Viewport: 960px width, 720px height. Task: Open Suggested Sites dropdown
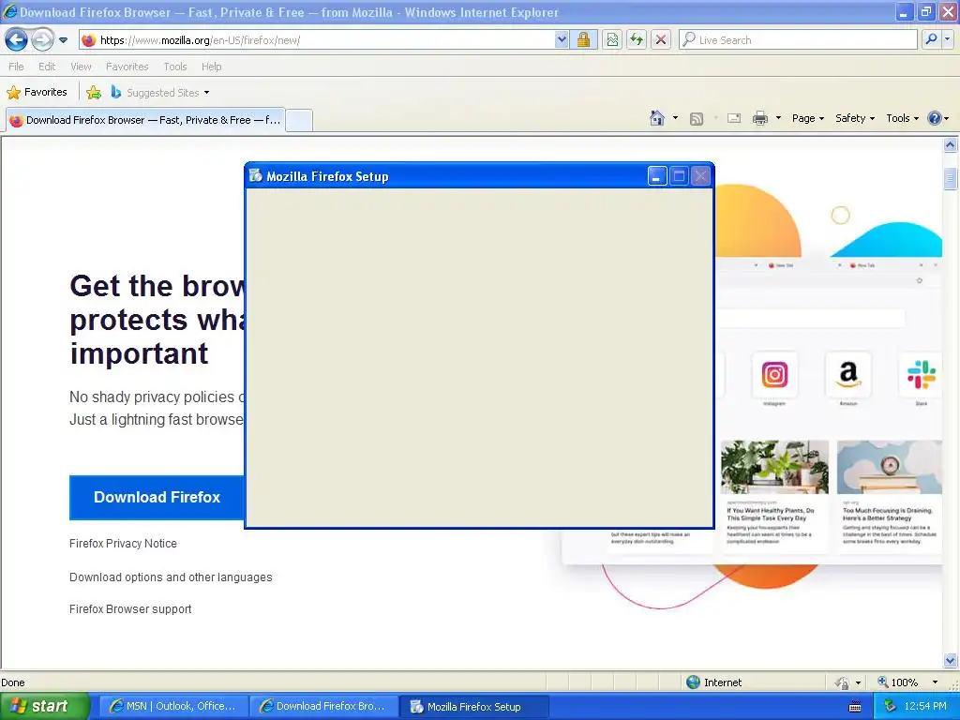[160, 93]
